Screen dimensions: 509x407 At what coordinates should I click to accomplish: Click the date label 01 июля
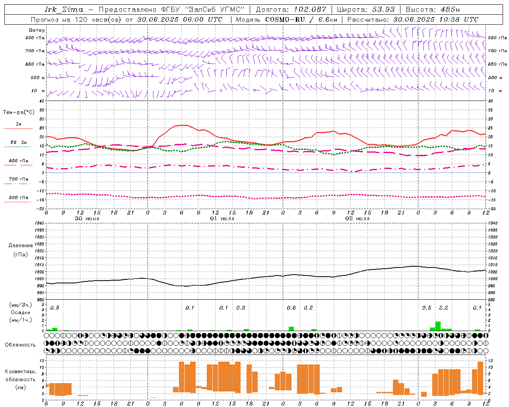pyautogui.click(x=222, y=219)
